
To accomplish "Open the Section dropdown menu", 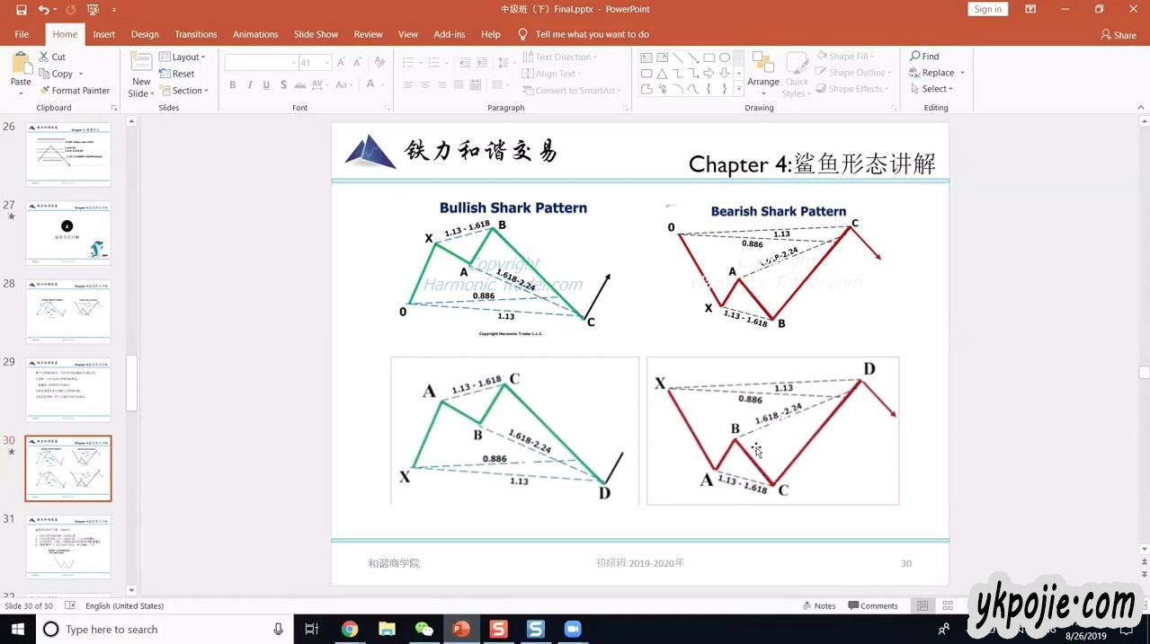I will [184, 91].
